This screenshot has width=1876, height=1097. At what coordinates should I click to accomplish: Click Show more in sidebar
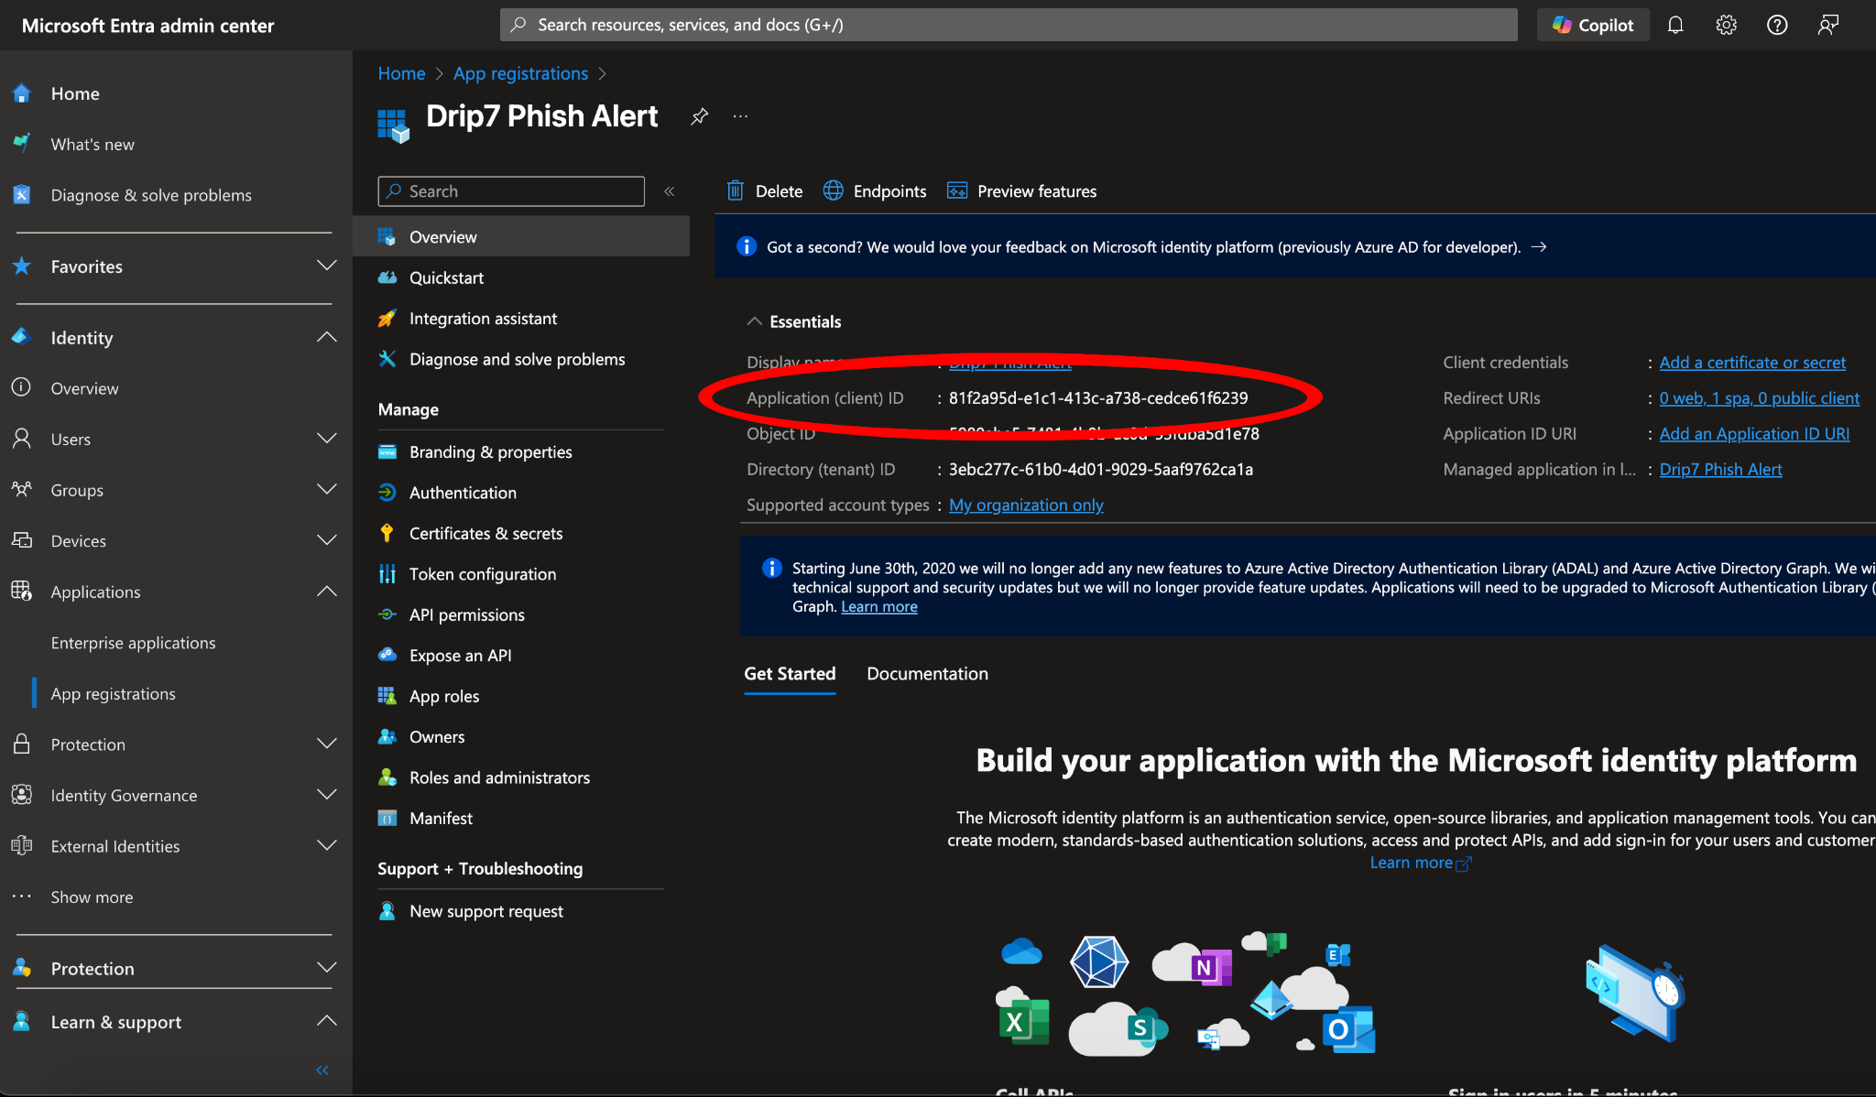[x=92, y=897]
